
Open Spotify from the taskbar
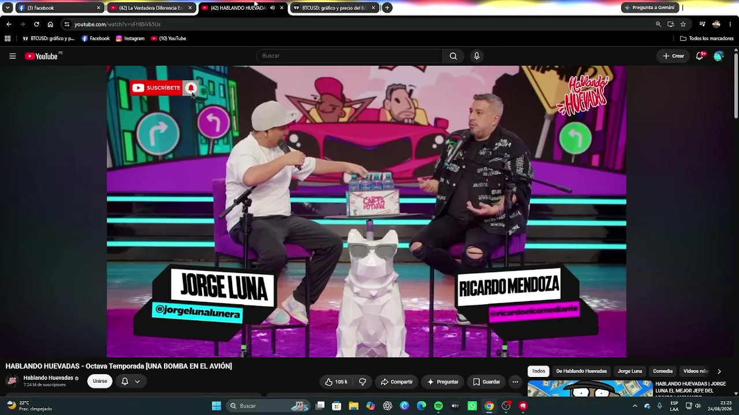pyautogui.click(x=438, y=406)
